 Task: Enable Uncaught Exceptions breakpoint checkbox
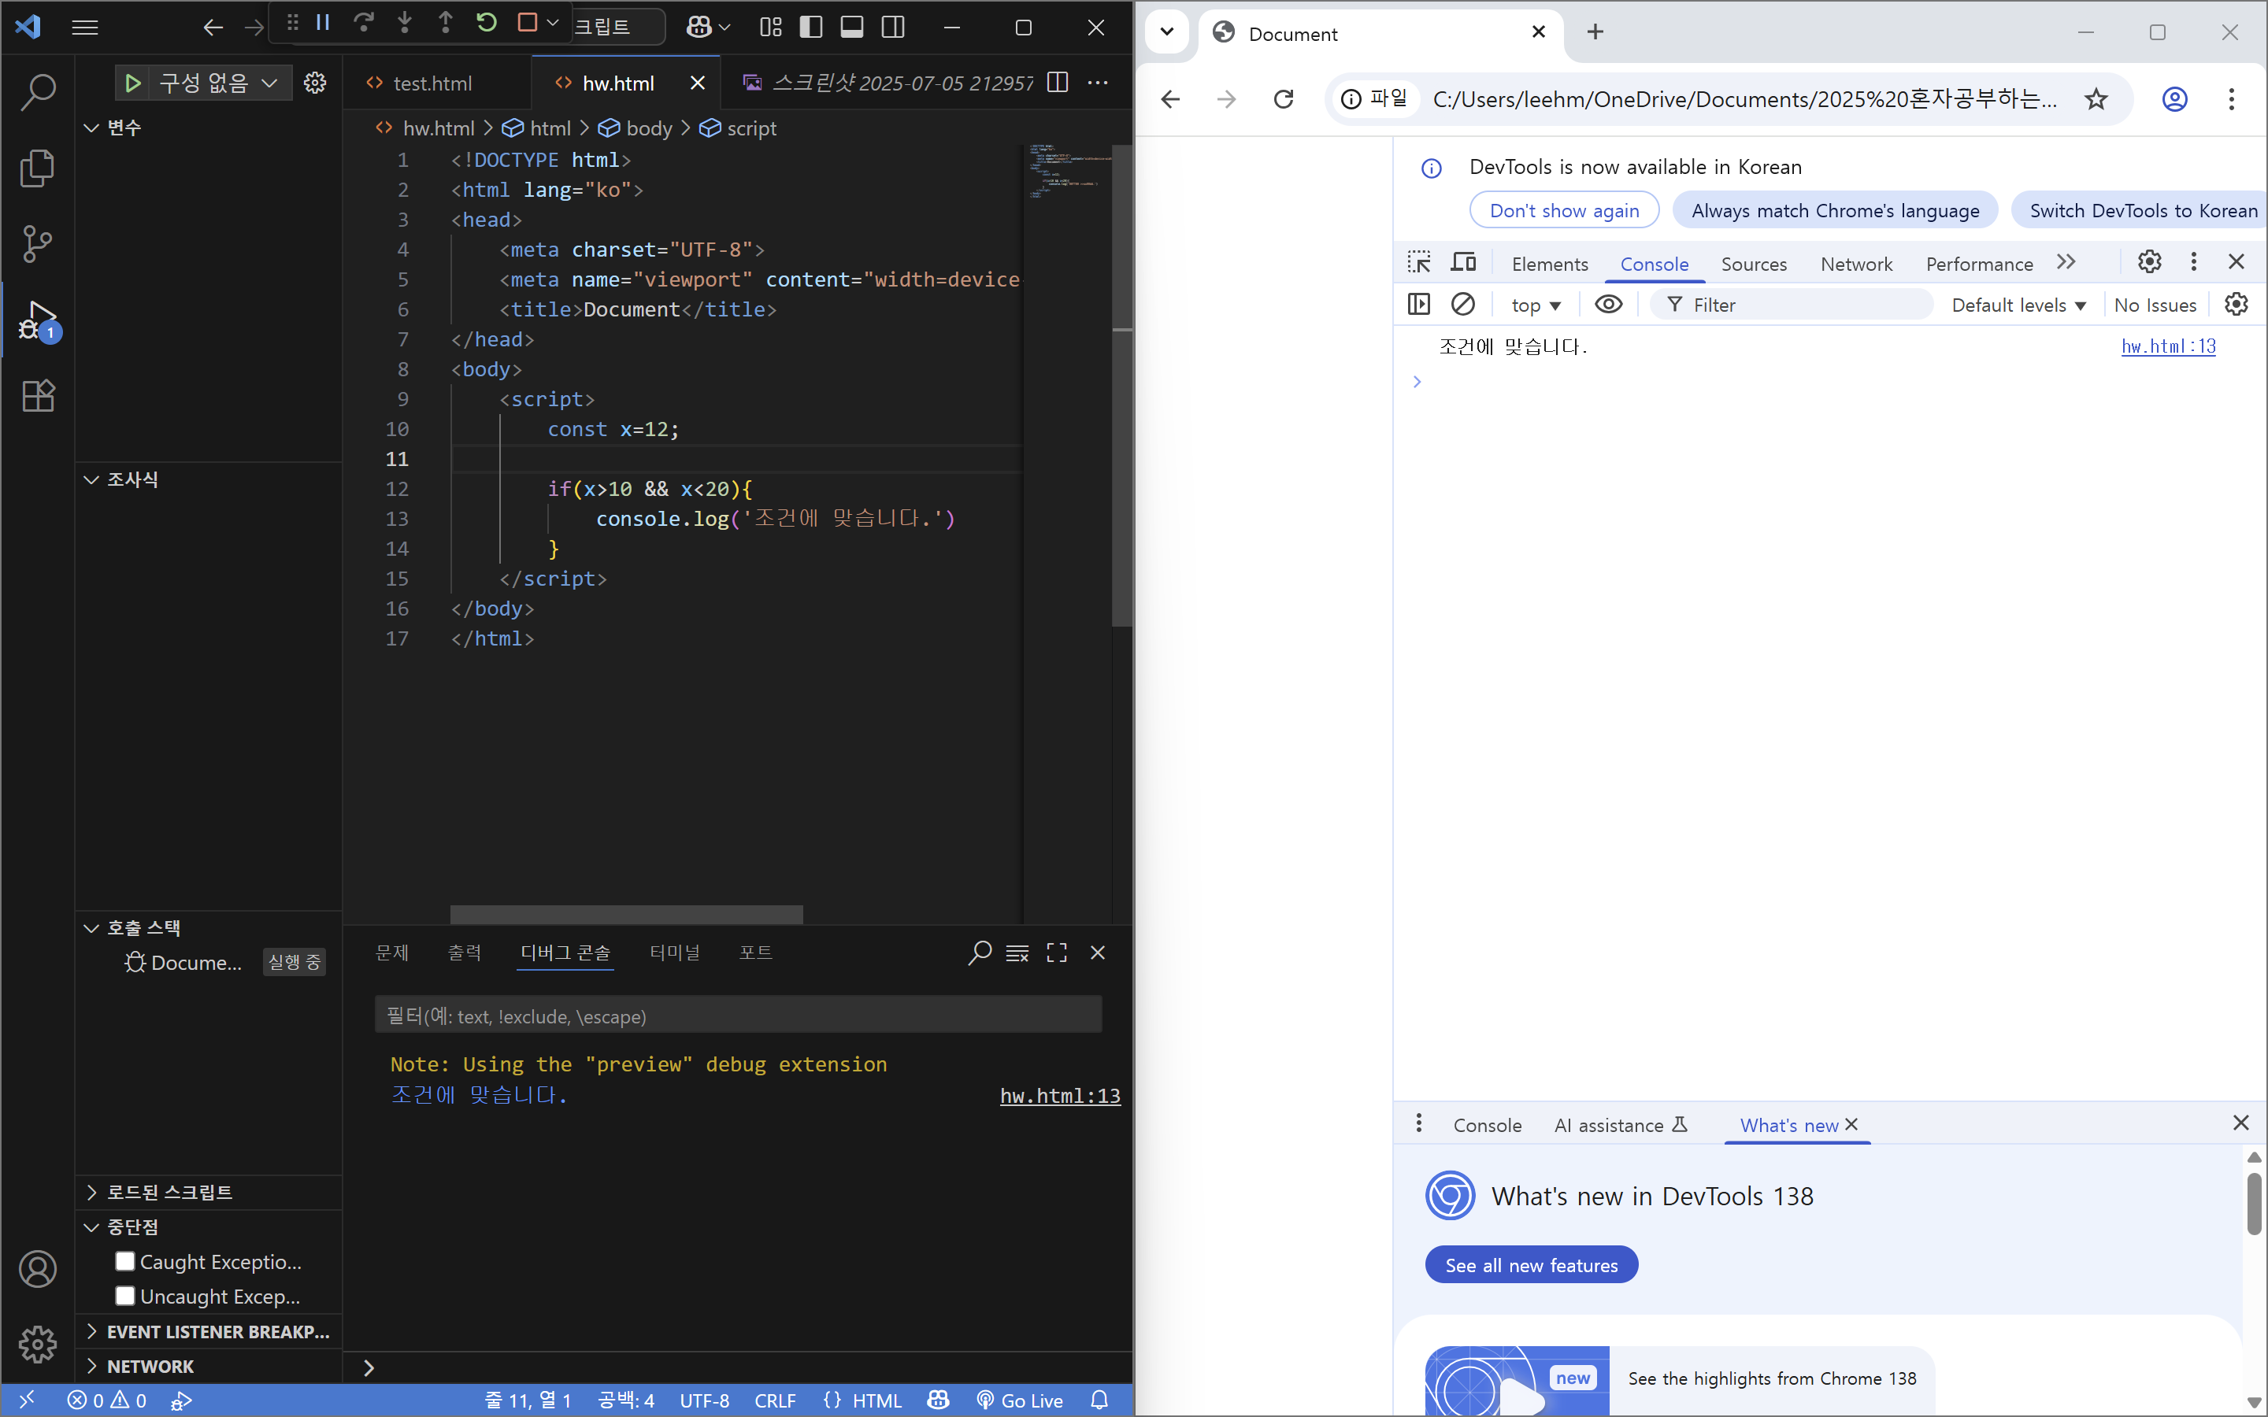click(x=124, y=1296)
